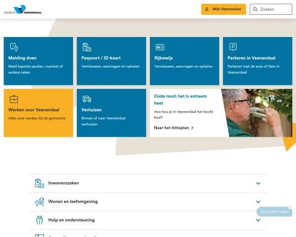
Task: Click 'Hoe hou je in Veenendaal het hoofd koel?'
Action: pyautogui.click(x=184, y=115)
